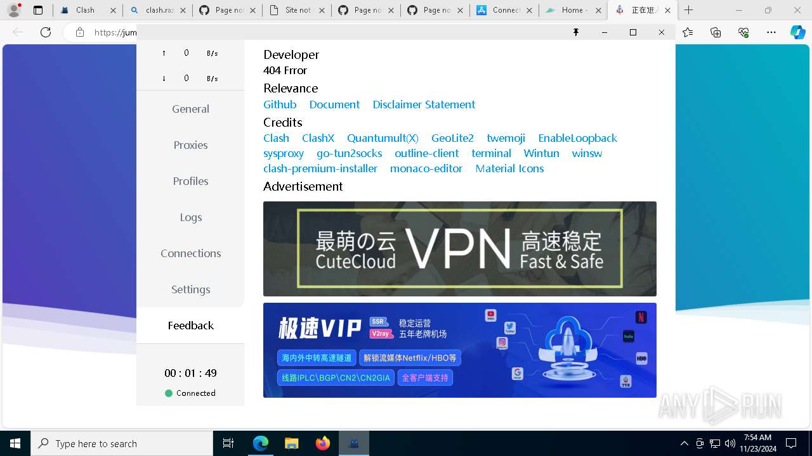
Task: Open the winsw credit link
Action: [587, 153]
